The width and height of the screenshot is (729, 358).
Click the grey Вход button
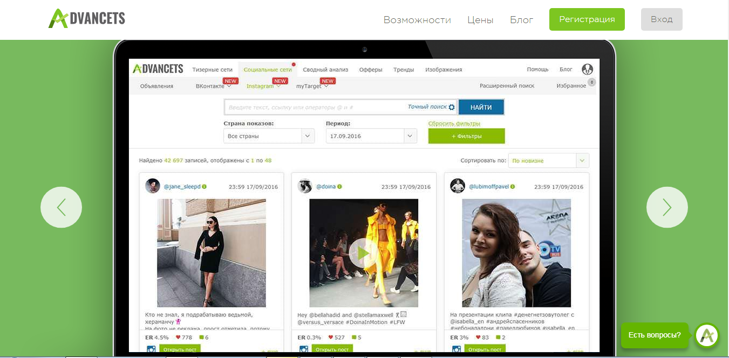point(662,19)
